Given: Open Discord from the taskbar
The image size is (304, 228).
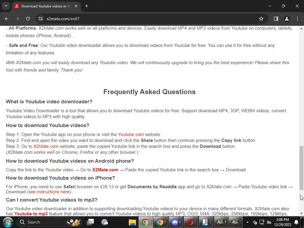Looking at the screenshot, I should (176, 222).
